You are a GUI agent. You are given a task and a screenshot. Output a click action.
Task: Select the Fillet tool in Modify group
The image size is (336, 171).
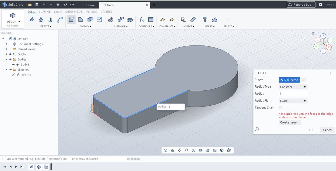click(x=71, y=20)
